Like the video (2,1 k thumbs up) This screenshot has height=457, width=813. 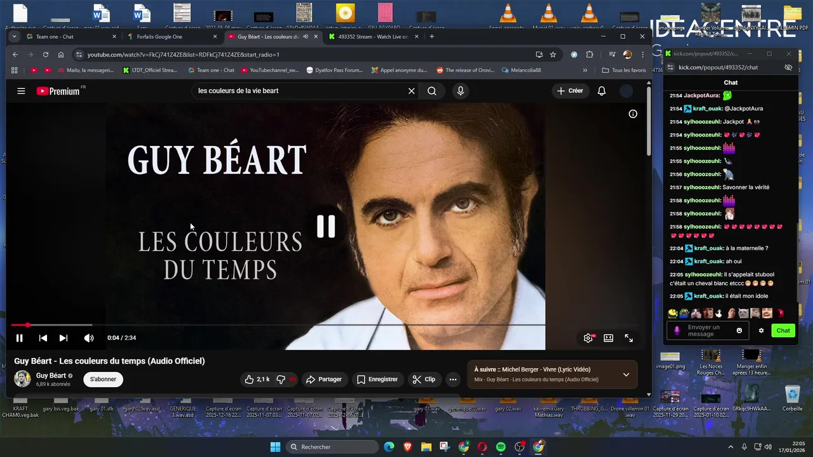pyautogui.click(x=257, y=380)
